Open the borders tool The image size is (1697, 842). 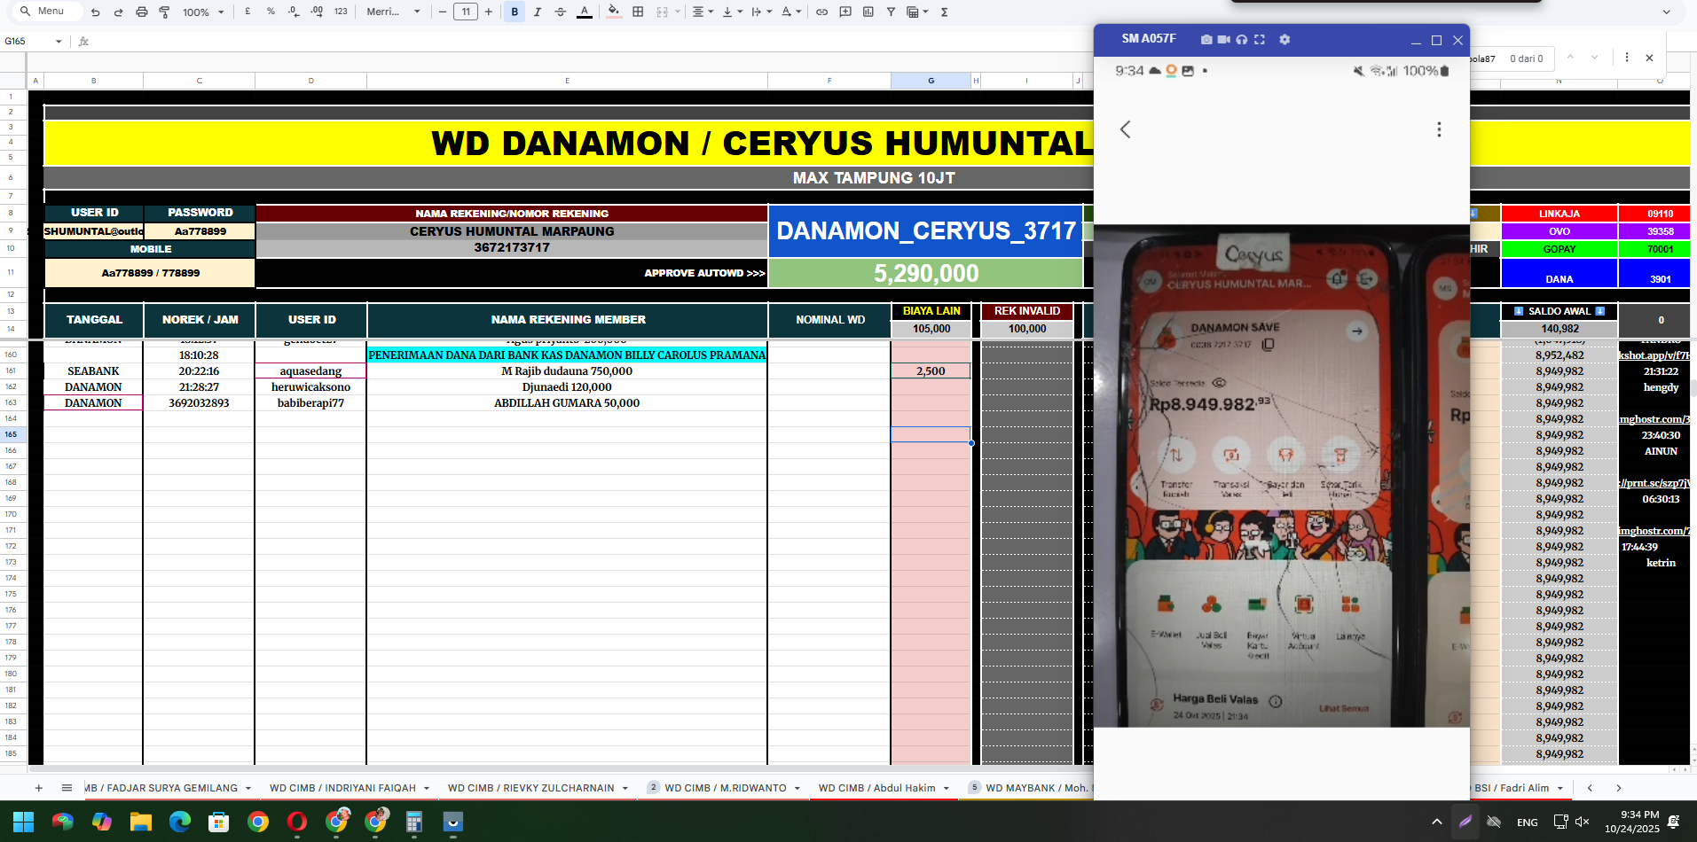638,12
